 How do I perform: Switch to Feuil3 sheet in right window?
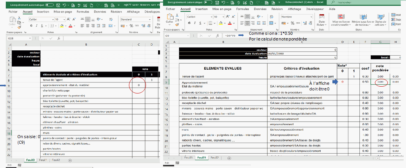(188, 157)
